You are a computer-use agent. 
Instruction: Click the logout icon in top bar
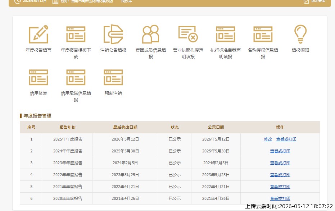click(306, 1)
